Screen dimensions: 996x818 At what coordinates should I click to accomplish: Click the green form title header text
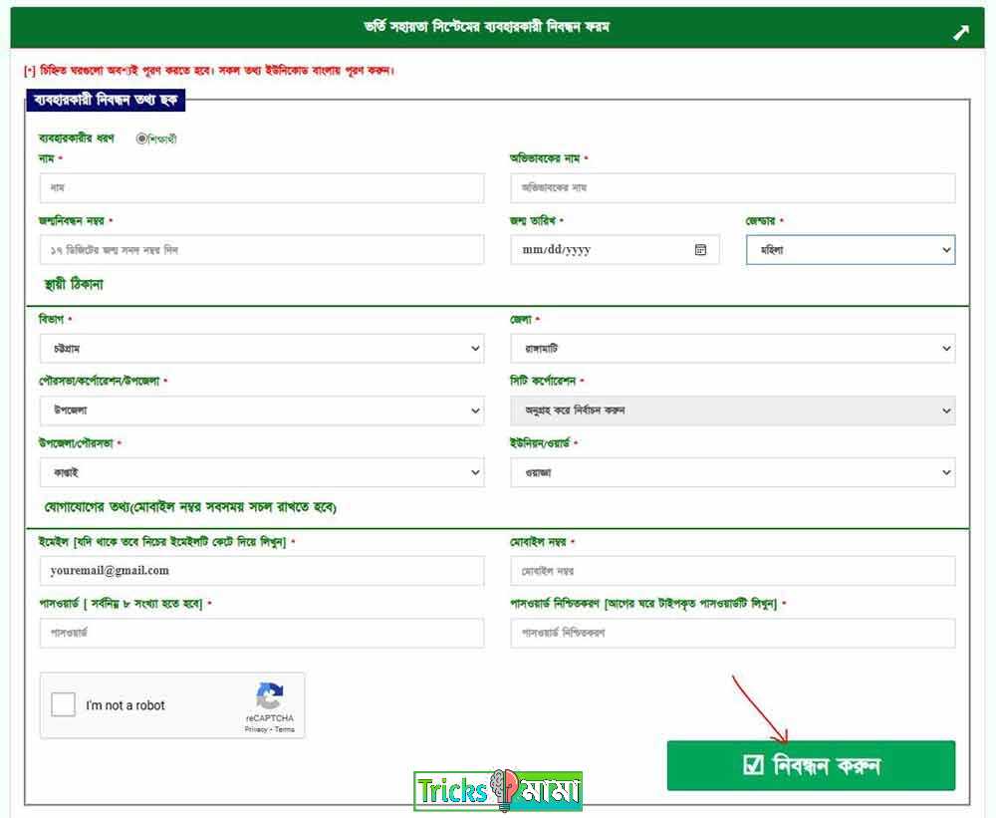click(x=487, y=27)
